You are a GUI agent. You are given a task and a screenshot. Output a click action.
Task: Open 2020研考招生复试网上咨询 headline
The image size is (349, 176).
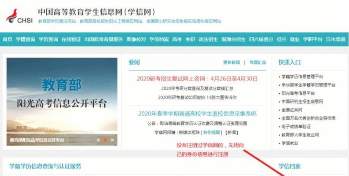coord(197,79)
